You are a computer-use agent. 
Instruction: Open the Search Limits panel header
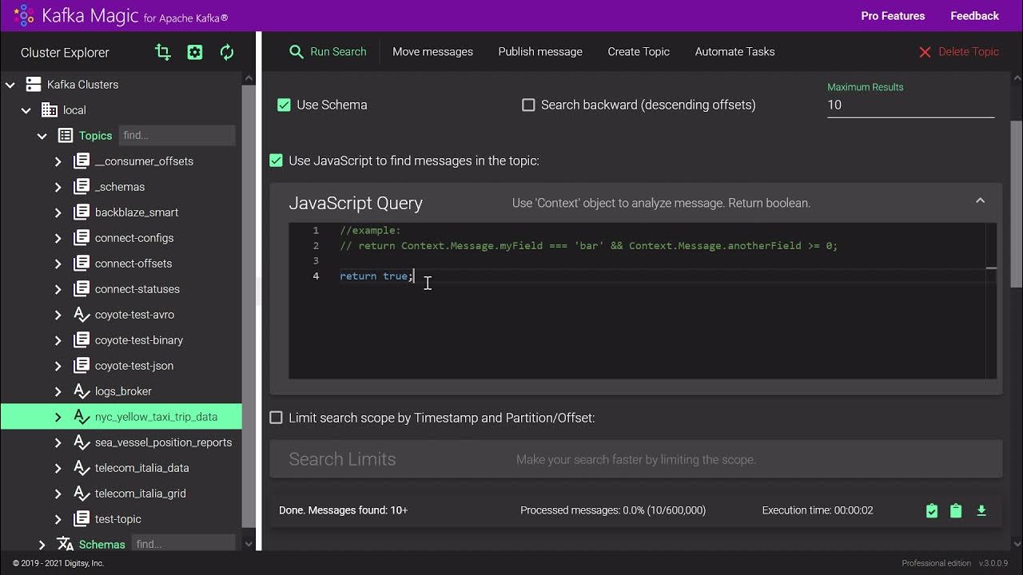tap(636, 459)
